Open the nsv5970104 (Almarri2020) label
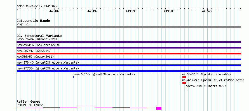This screenshot has height=111, width=249. [x=206, y=86]
